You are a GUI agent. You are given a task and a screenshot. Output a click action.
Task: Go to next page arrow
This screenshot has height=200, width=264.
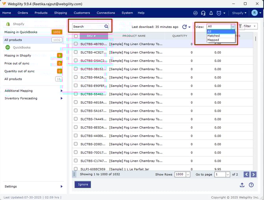(x=253, y=174)
